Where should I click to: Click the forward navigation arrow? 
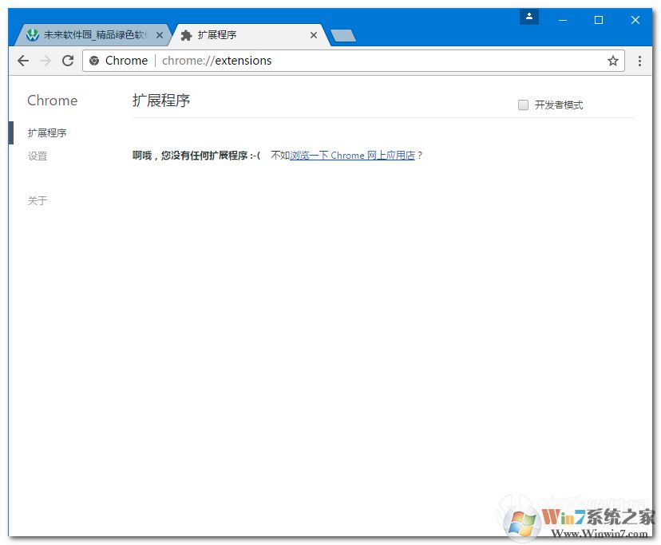click(x=46, y=61)
